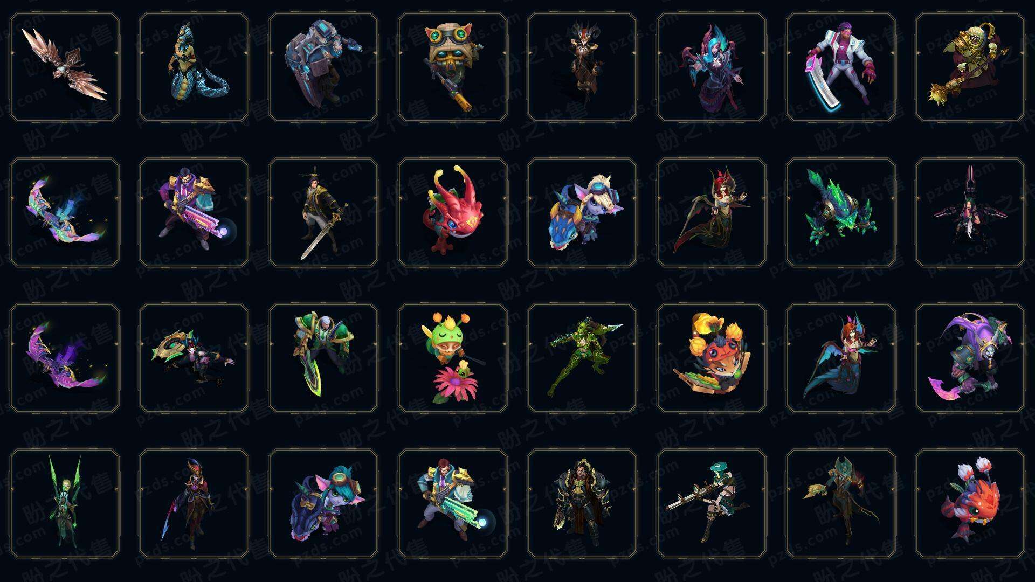The image size is (1035, 582).
Task: Choose the gold-armored figure with spiked mace
Action: pos(970,67)
